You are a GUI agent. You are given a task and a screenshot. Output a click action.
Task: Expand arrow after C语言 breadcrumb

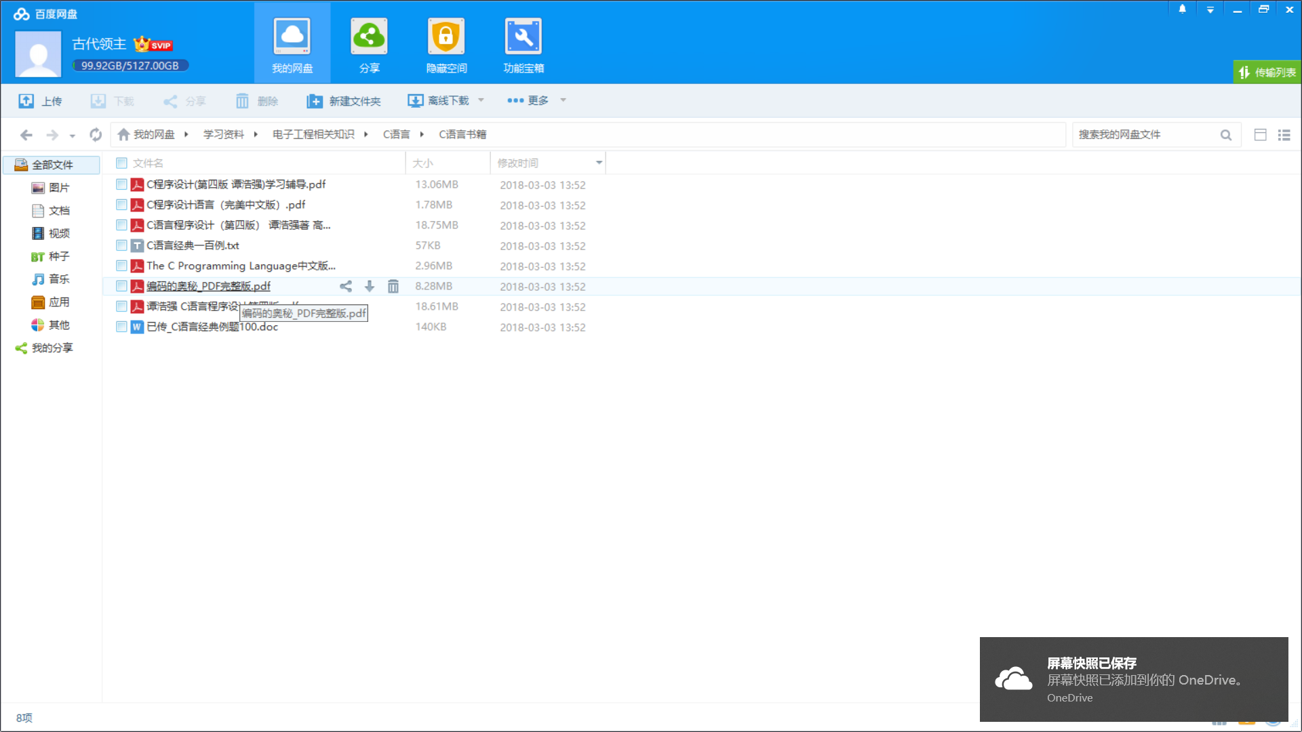(422, 134)
